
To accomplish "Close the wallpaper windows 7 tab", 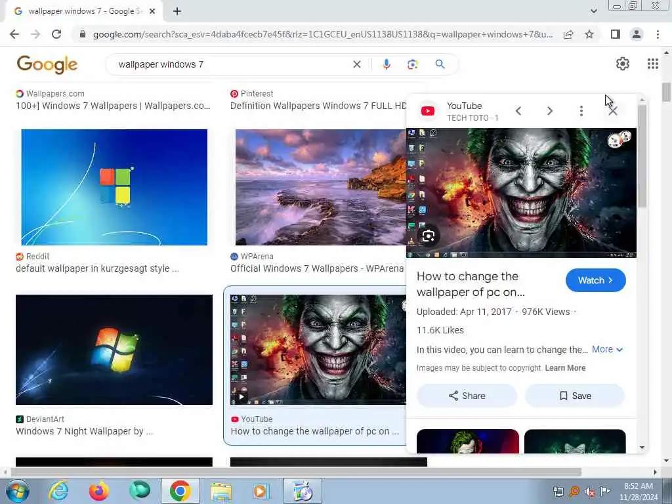I will (152, 12).
